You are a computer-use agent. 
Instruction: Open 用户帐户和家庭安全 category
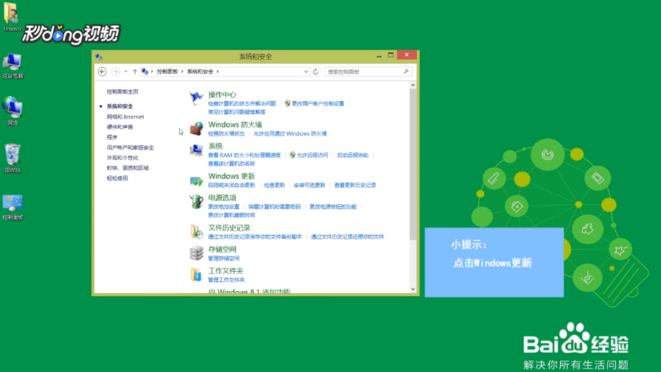130,147
